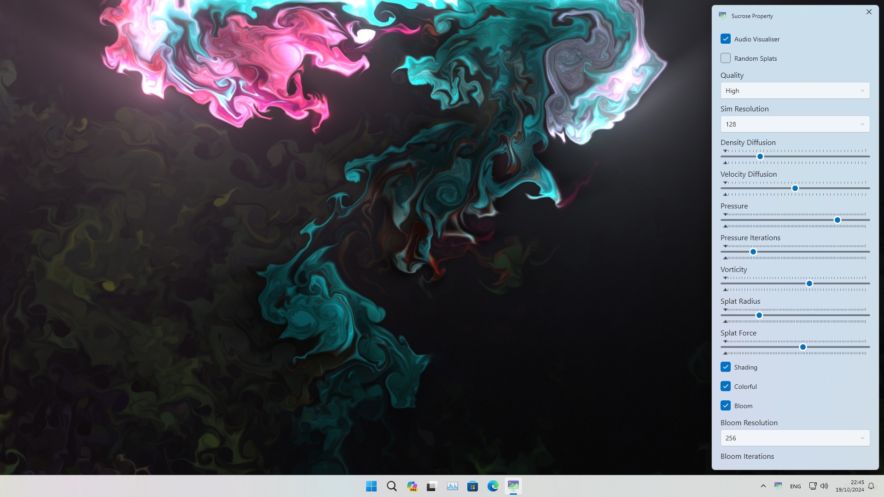The image size is (884, 497).
Task: Click the Vorticity slider handle
Action: (x=809, y=284)
